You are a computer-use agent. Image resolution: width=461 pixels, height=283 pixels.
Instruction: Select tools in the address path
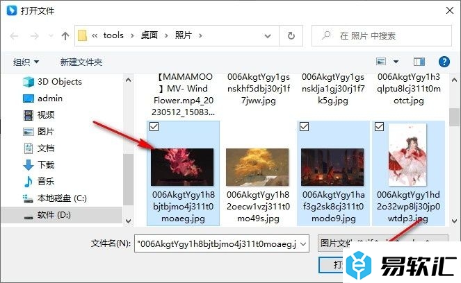[x=113, y=35]
